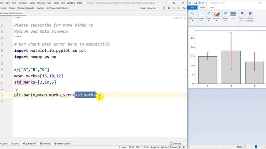The width and height of the screenshot is (266, 149).
Task: Click the 4 spaces indent status entry
Action: pyautogui.click(x=155, y=147)
